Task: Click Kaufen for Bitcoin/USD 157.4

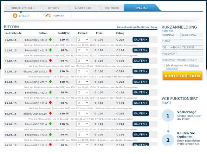Action: tap(141, 103)
